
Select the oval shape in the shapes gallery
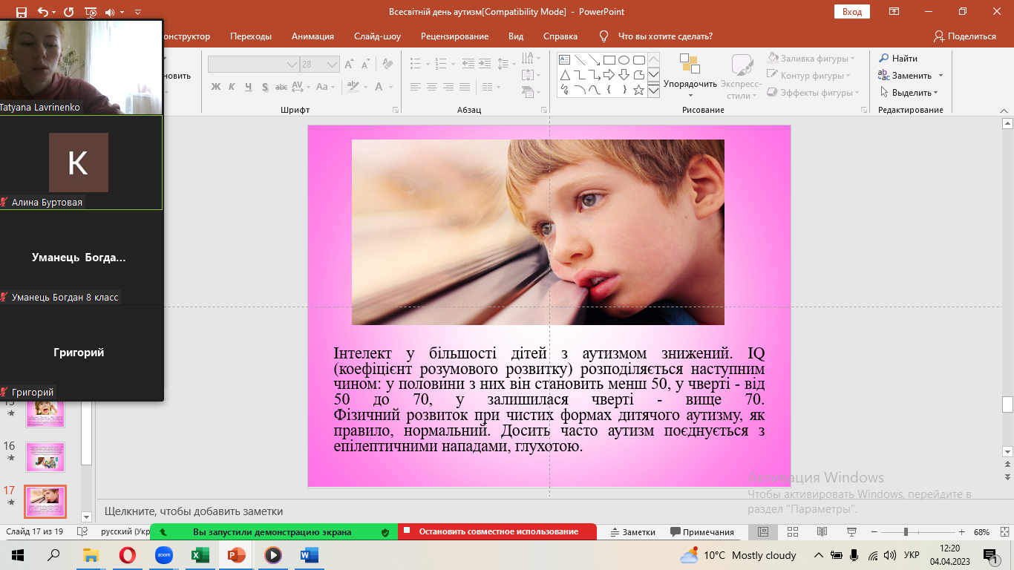tap(624, 60)
